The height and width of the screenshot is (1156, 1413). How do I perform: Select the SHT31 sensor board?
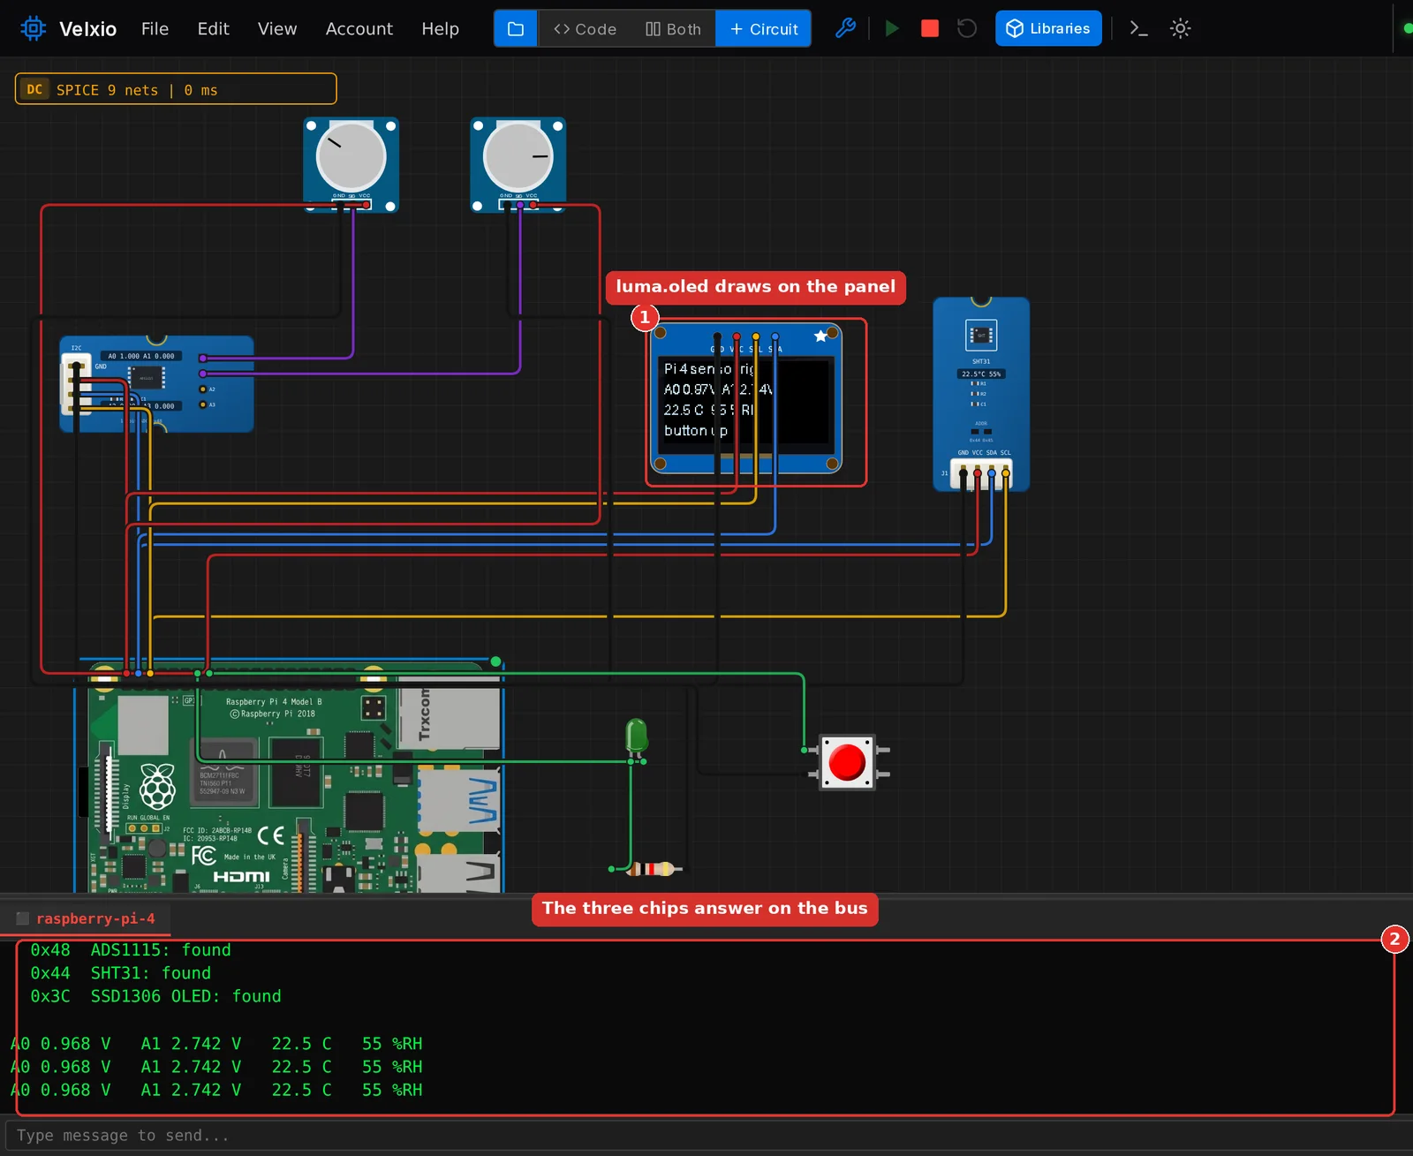981,394
